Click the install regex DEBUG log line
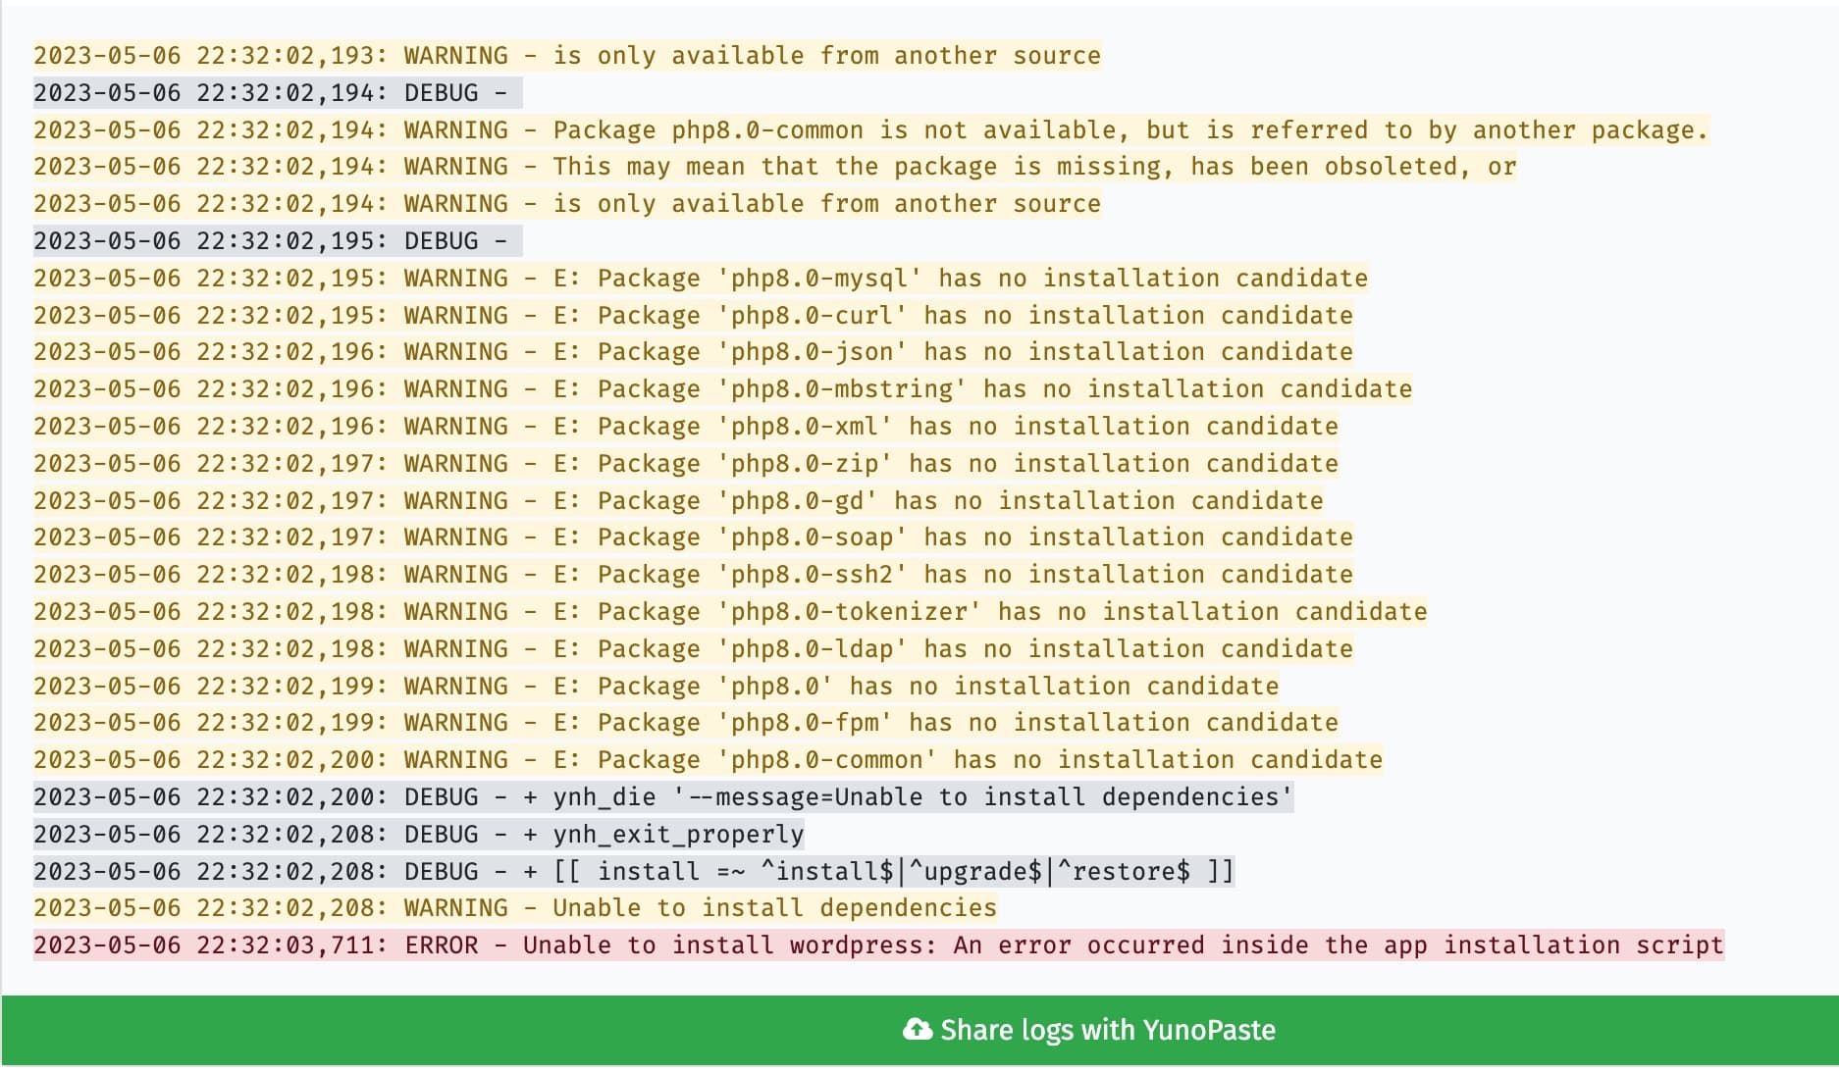The width and height of the screenshot is (1839, 1073). [x=634, y=871]
